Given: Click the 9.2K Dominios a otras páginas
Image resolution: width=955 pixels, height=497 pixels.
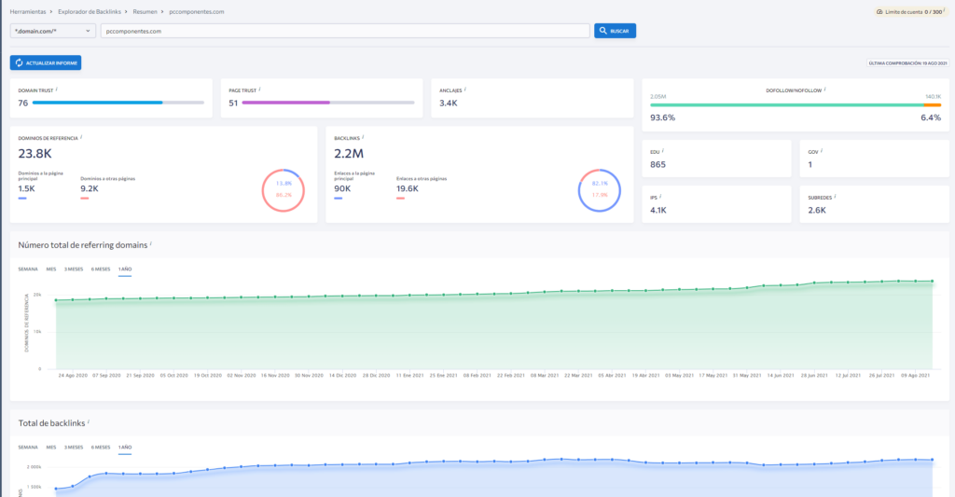Looking at the screenshot, I should pos(90,188).
